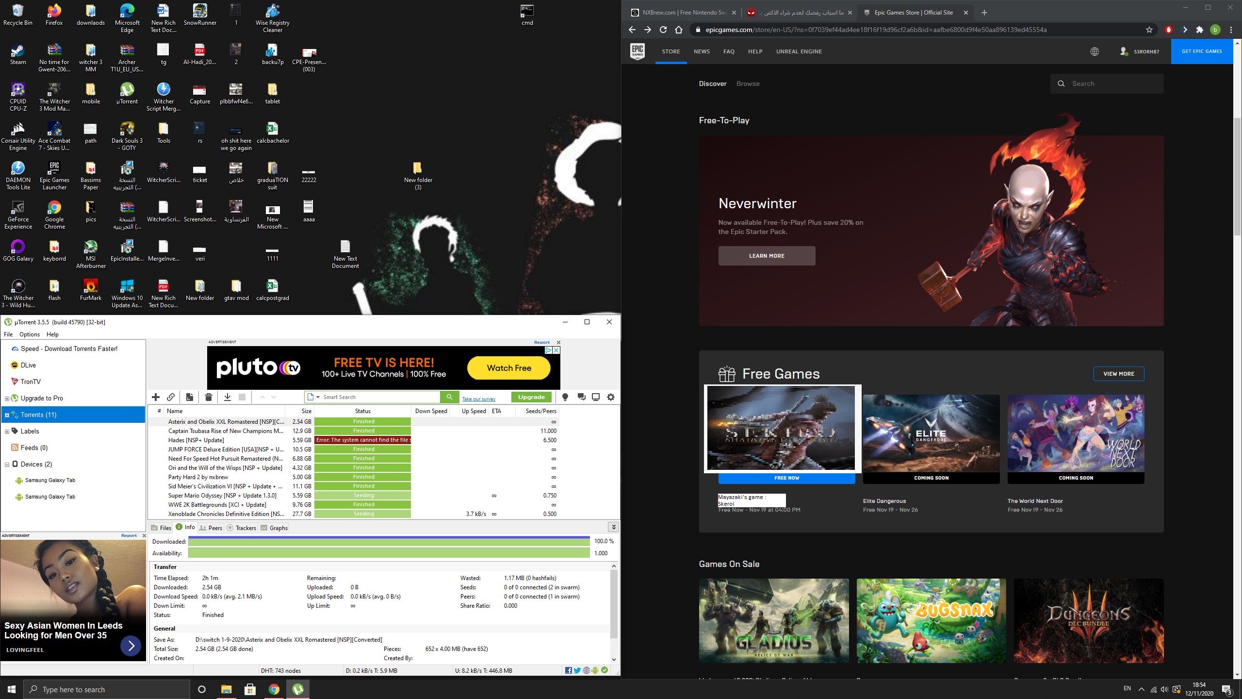Image resolution: width=1242 pixels, height=699 pixels.
Task: Click the Microsoft Store taskbar icon
Action: click(250, 689)
